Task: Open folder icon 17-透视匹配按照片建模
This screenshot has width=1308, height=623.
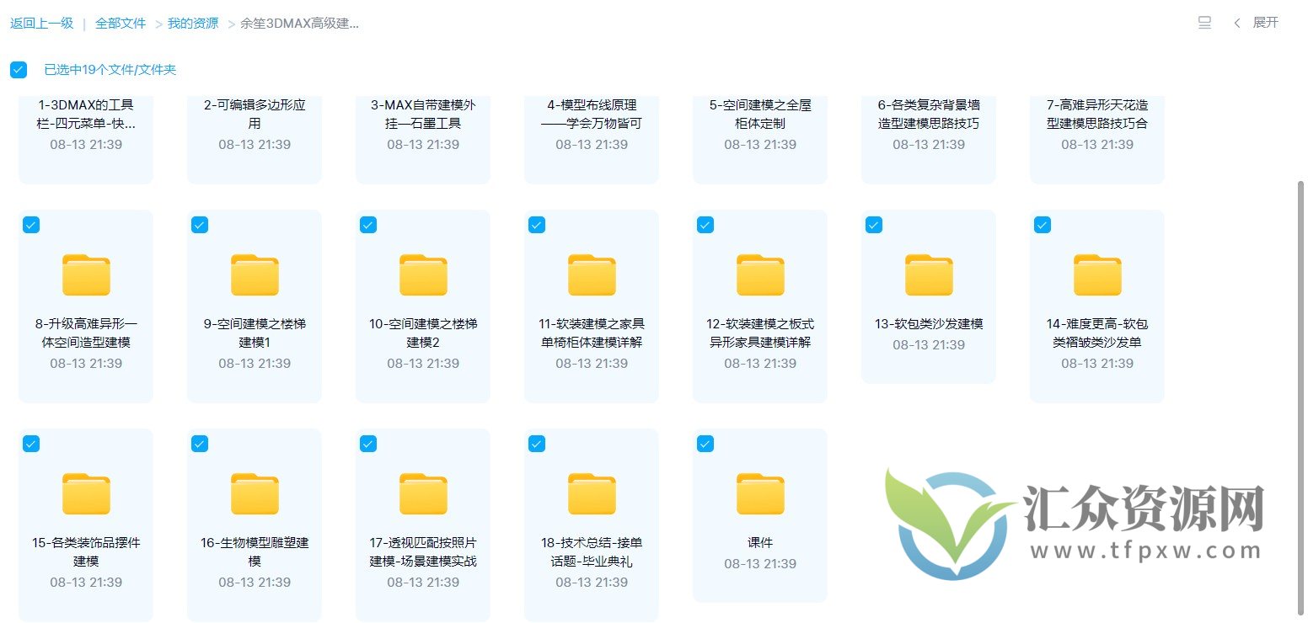Action: tap(423, 493)
